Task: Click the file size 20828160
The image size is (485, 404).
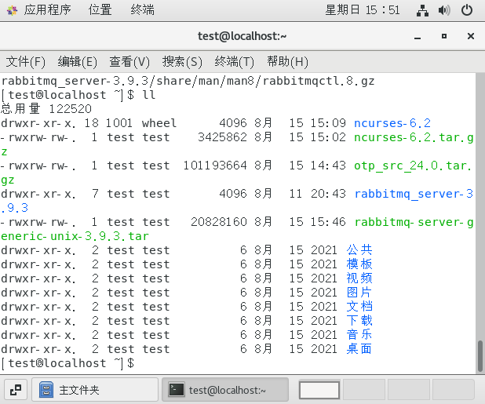Action: pyautogui.click(x=219, y=222)
